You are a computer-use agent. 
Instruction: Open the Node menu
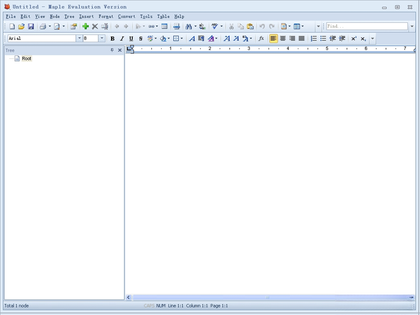tap(55, 16)
